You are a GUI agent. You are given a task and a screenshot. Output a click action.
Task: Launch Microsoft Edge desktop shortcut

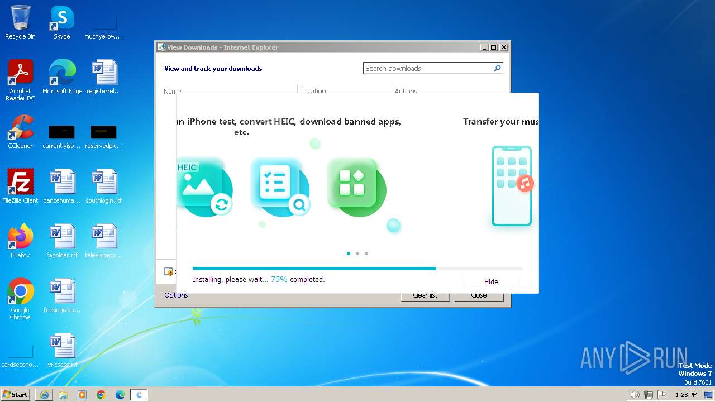pyautogui.click(x=62, y=77)
